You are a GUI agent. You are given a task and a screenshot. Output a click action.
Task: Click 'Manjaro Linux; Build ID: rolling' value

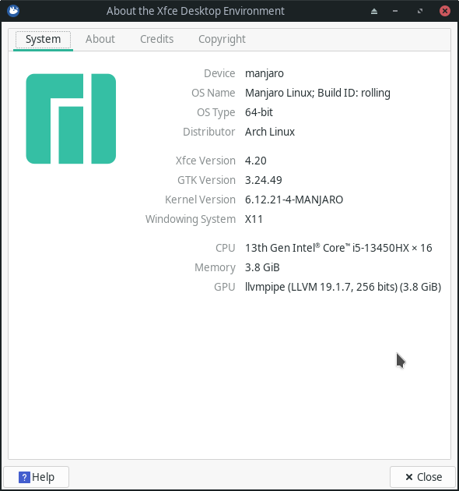pos(317,94)
